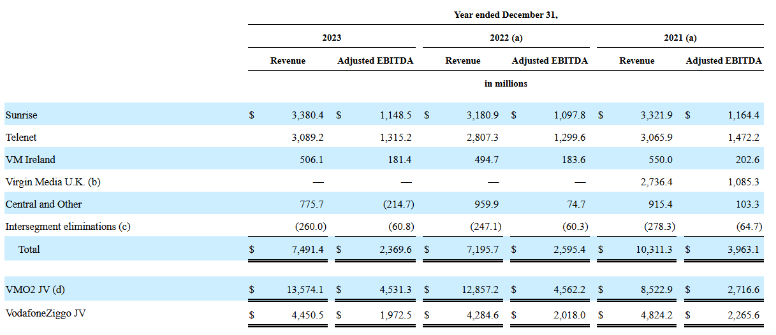Click Sunrise 2021 Adjusted EBITDA 1,164.4
The width and height of the screenshot is (776, 335).
[x=744, y=115]
